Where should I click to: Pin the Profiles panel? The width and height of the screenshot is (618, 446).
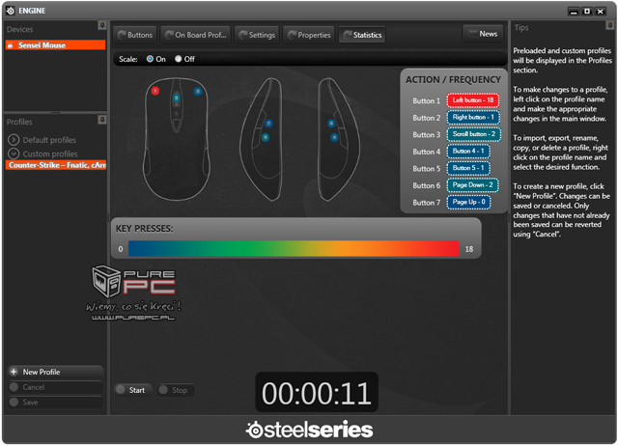point(102,120)
